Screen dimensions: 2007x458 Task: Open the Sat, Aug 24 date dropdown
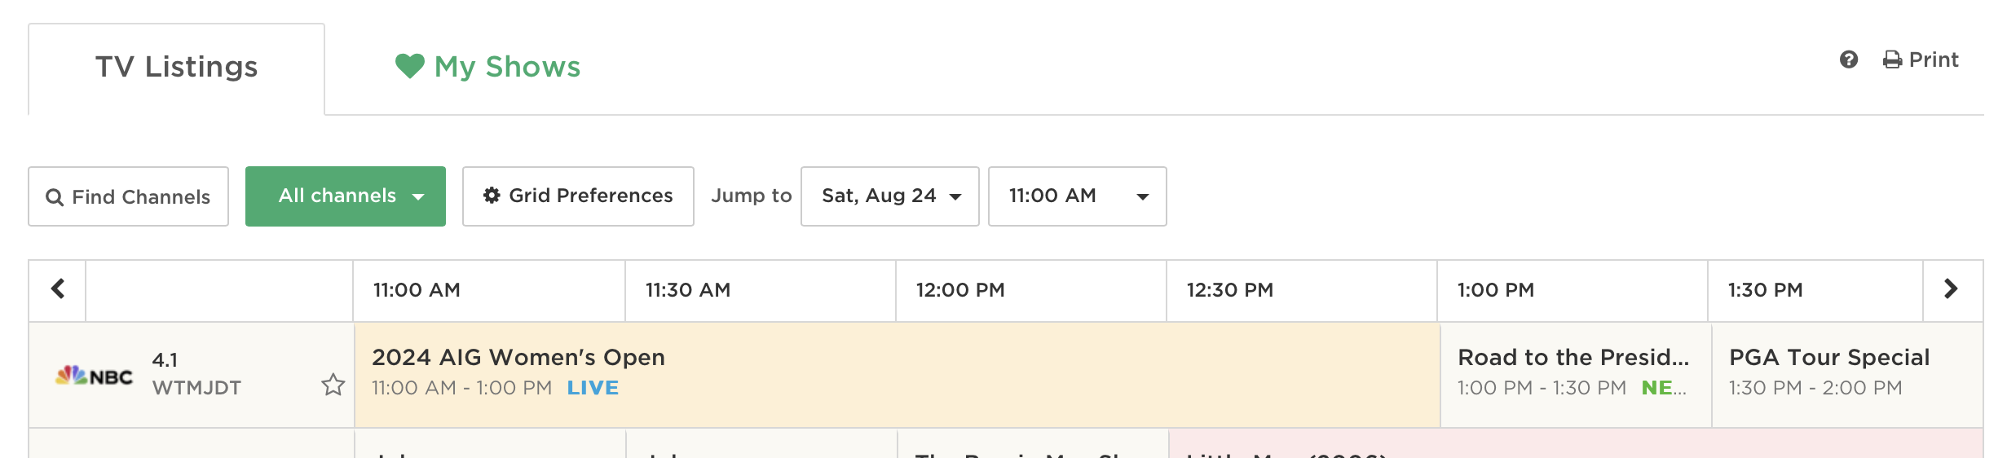coord(889,196)
